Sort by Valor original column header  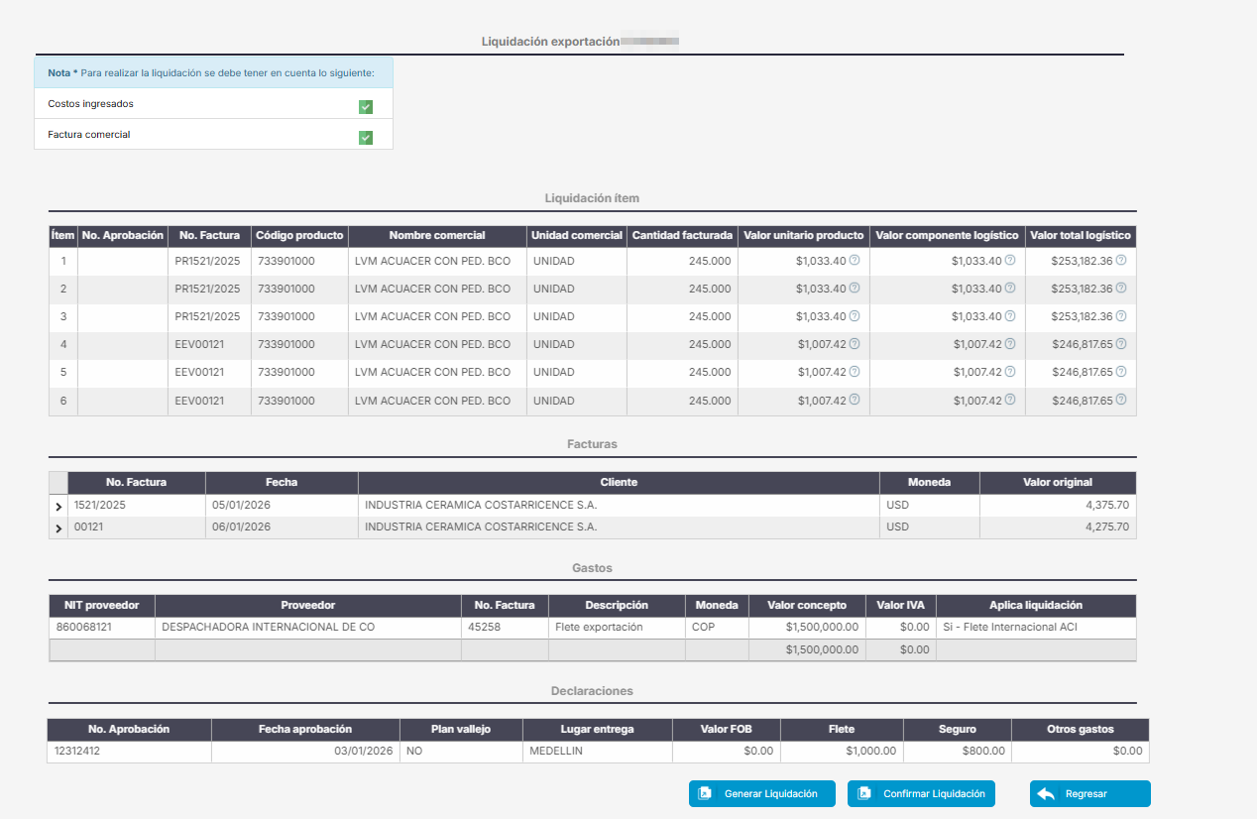pos(1058,483)
